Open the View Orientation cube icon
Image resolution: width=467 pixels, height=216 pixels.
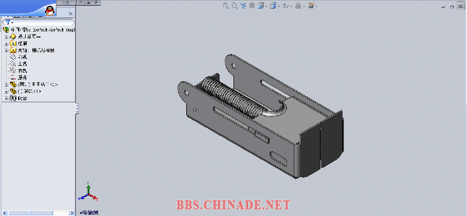click(260, 5)
